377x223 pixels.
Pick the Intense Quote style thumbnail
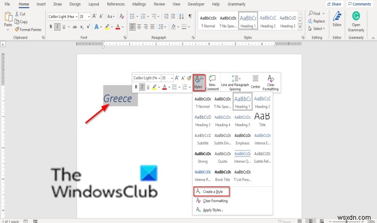(242, 157)
